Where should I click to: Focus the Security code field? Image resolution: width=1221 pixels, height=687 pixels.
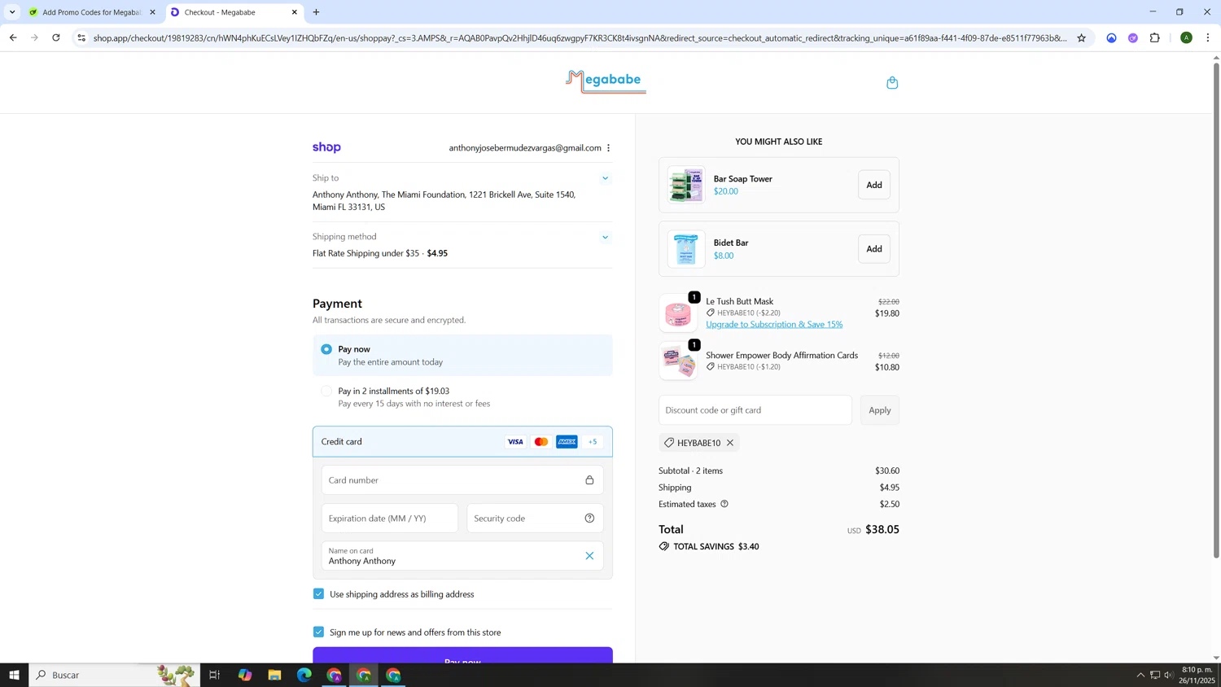535,519
